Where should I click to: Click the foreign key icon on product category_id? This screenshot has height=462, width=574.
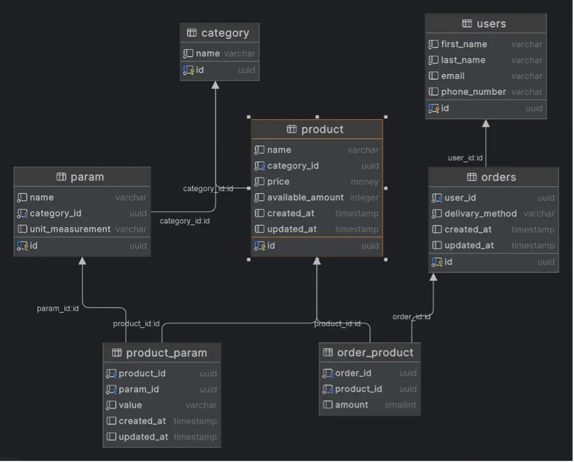click(x=261, y=165)
